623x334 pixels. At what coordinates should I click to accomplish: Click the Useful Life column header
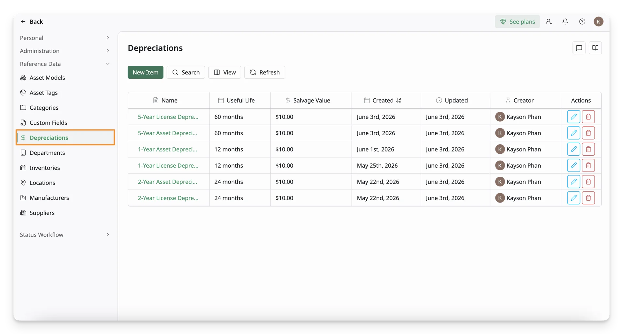(x=240, y=100)
